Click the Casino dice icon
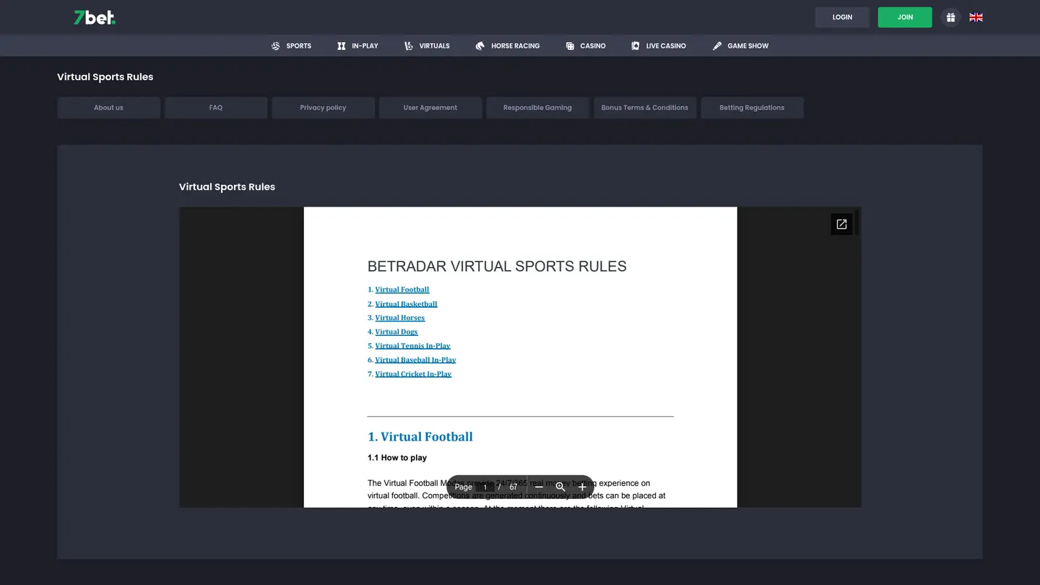The image size is (1040, 585). (570, 45)
